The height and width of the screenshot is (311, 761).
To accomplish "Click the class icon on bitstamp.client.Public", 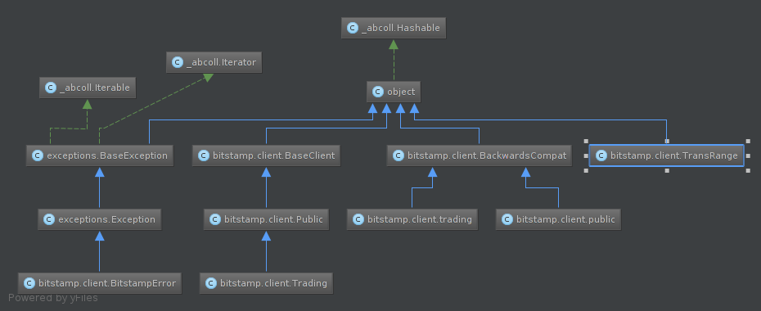I will [215, 220].
